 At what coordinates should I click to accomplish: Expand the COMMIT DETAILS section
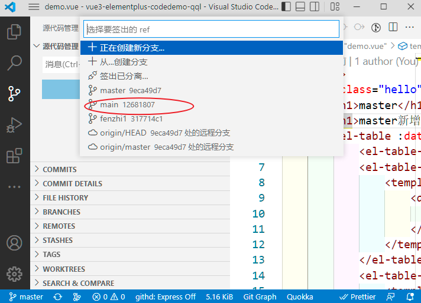[x=130, y=183]
